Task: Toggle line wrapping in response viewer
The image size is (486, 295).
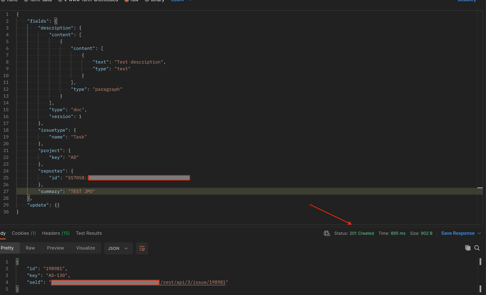Action: click(142, 248)
